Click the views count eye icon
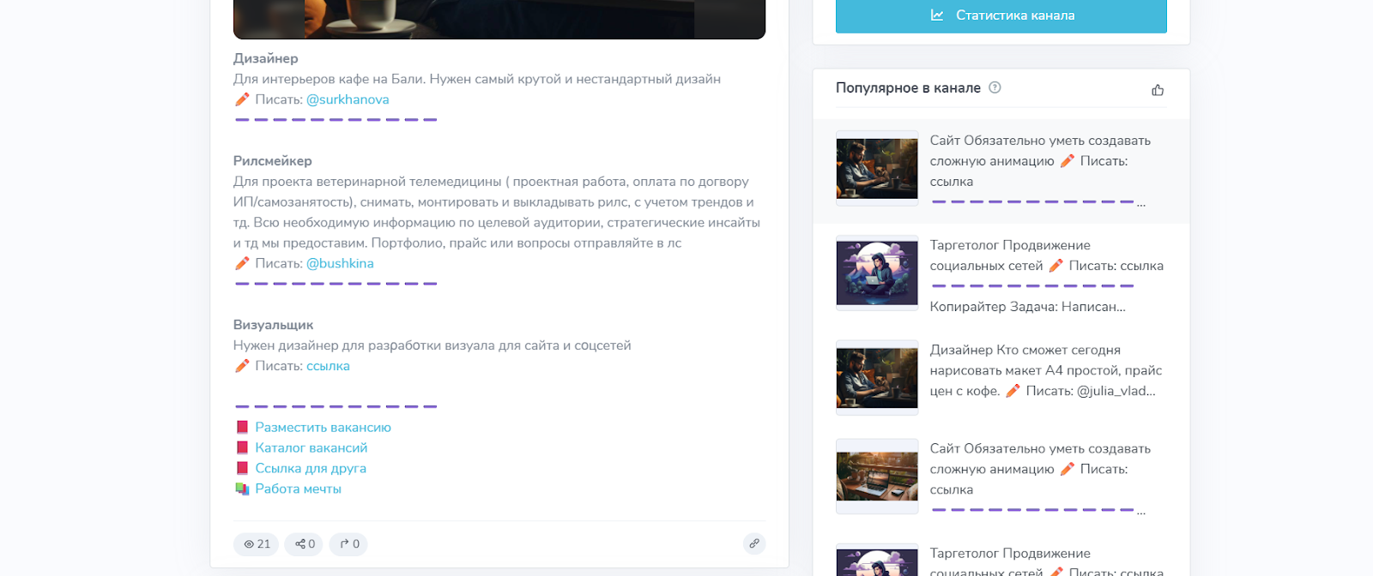 [249, 544]
